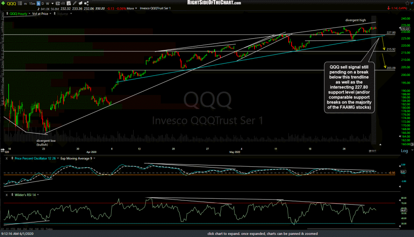The image size is (414, 237).
Task: Select the 'm' minute timeframe
Action: point(25,4)
